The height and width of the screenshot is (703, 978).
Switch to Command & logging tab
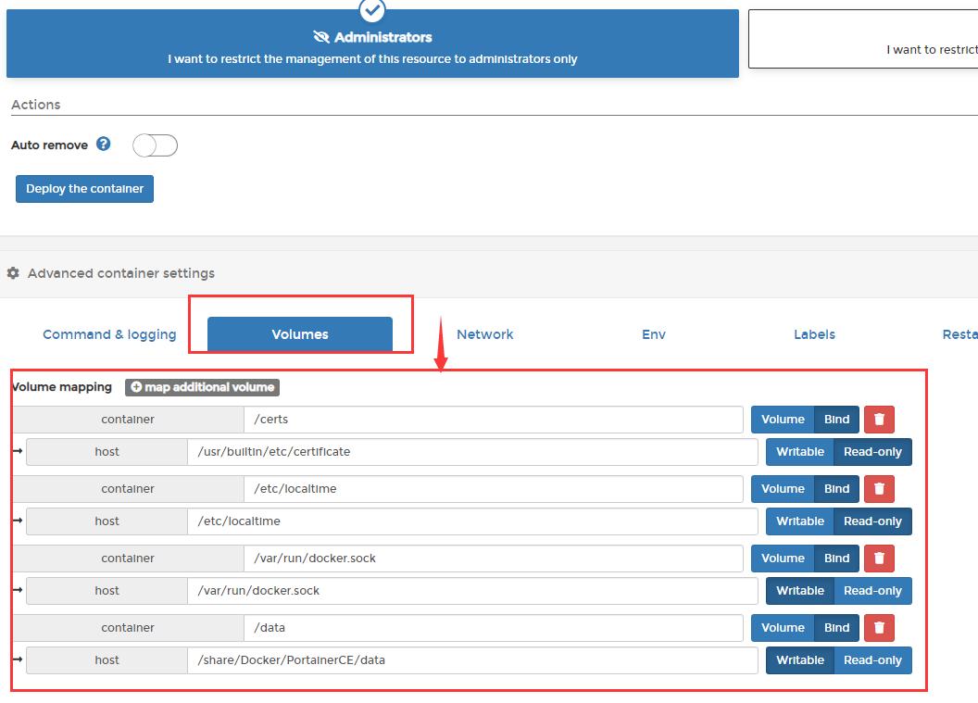109,334
